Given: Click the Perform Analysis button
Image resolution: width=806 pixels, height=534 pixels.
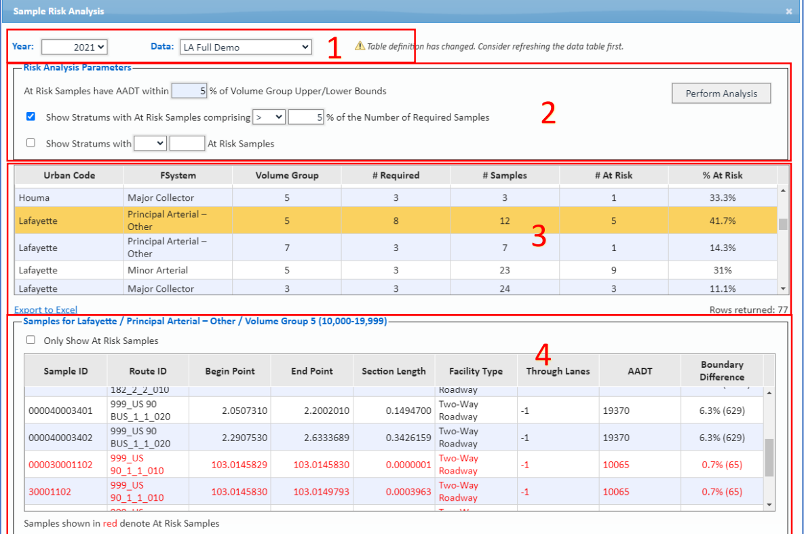Looking at the screenshot, I should click(721, 94).
